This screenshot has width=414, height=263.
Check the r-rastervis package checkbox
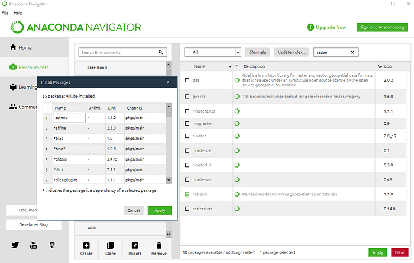[x=187, y=179]
